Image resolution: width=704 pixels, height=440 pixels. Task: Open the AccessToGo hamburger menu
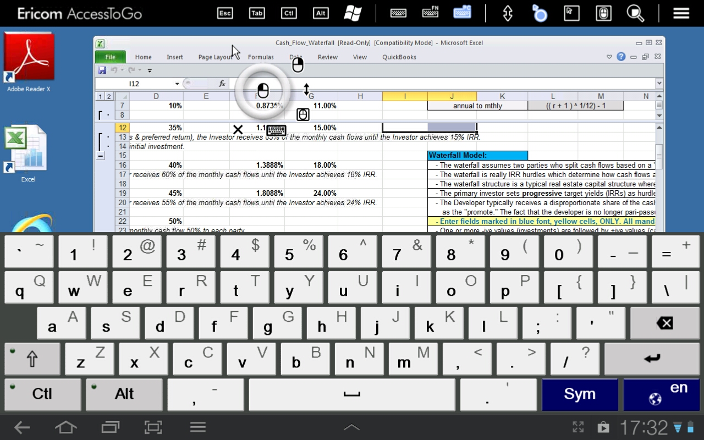click(681, 13)
